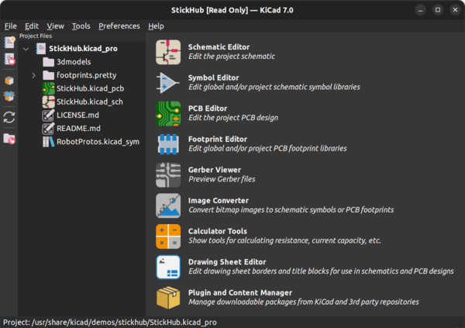Refresh the project tree with the arrows icon
The width and height of the screenshot is (465, 328).
pyautogui.click(x=9, y=117)
